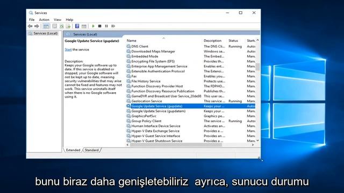Select Encrypting File System (EFS) row
The image size is (344, 193).
pos(190,61)
